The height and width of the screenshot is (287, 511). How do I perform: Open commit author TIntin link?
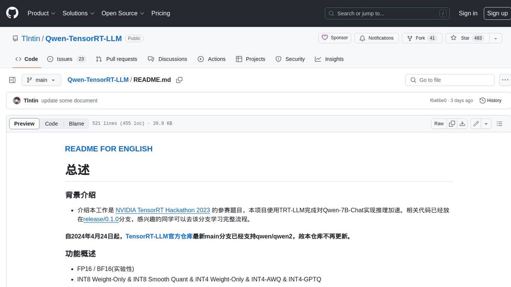(x=31, y=101)
